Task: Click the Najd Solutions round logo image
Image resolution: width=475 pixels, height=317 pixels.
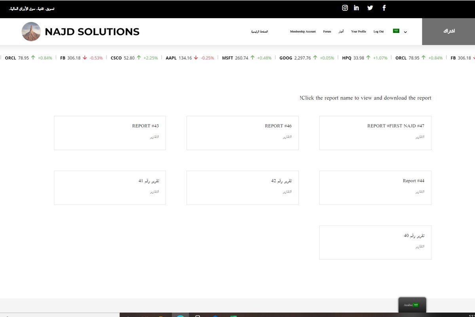Action: click(x=31, y=32)
